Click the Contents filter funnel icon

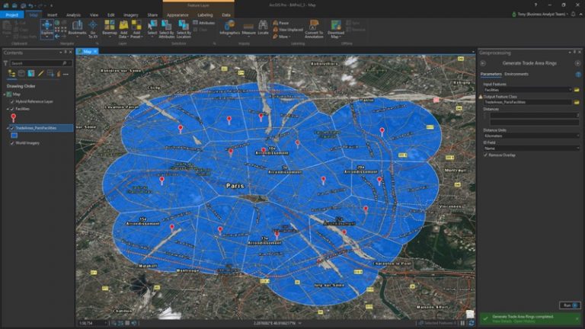click(5, 63)
